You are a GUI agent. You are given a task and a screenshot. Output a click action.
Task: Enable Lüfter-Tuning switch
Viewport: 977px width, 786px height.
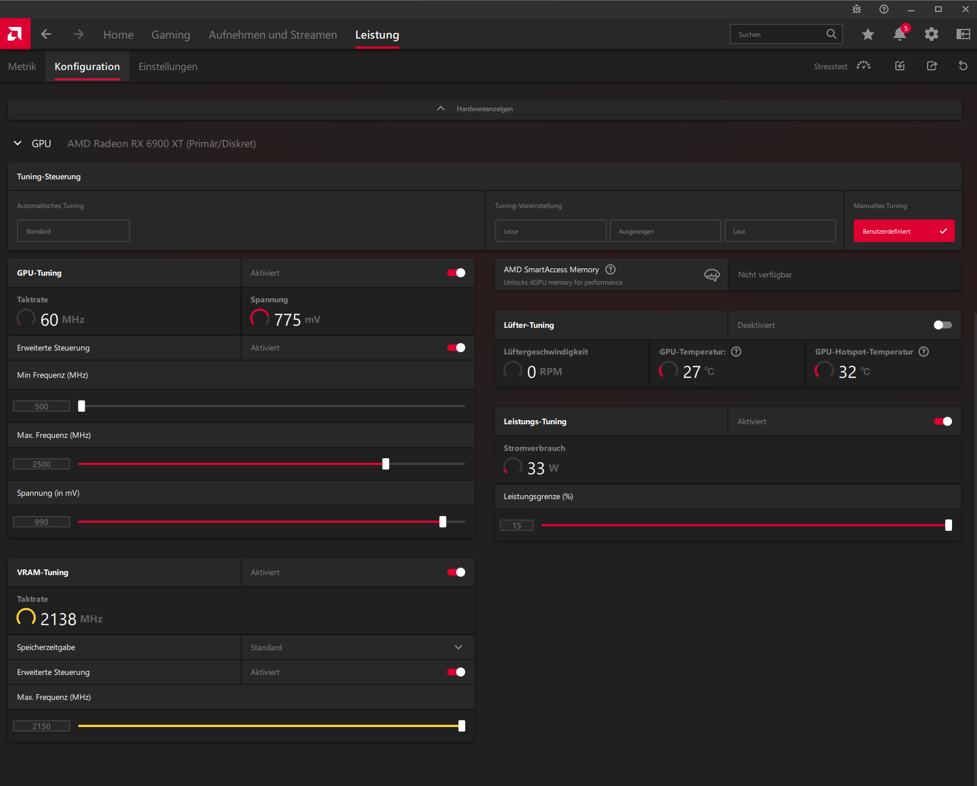coord(943,325)
